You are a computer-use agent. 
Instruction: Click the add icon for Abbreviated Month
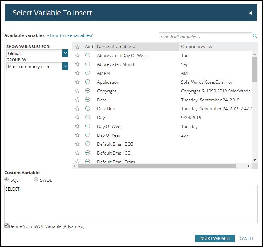(88, 64)
